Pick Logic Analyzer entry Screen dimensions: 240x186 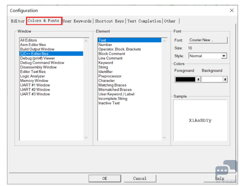[51, 76]
